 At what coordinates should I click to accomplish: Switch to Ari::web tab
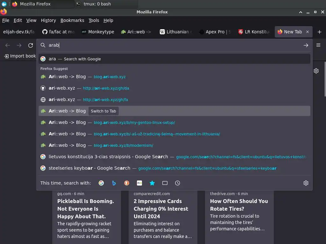pyautogui.click(x=137, y=32)
